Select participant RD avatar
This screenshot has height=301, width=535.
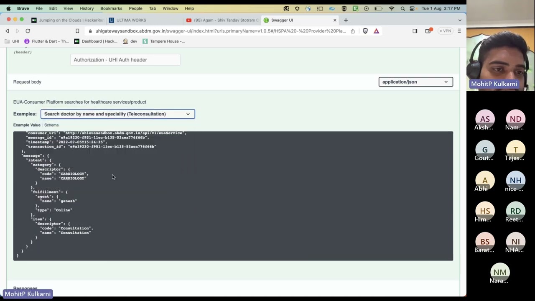coord(515,211)
